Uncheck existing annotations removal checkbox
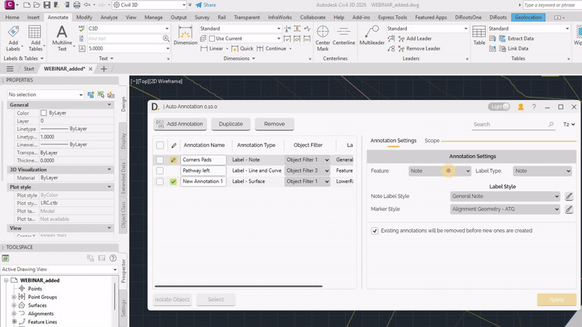This screenshot has width=582, height=327. click(x=375, y=231)
